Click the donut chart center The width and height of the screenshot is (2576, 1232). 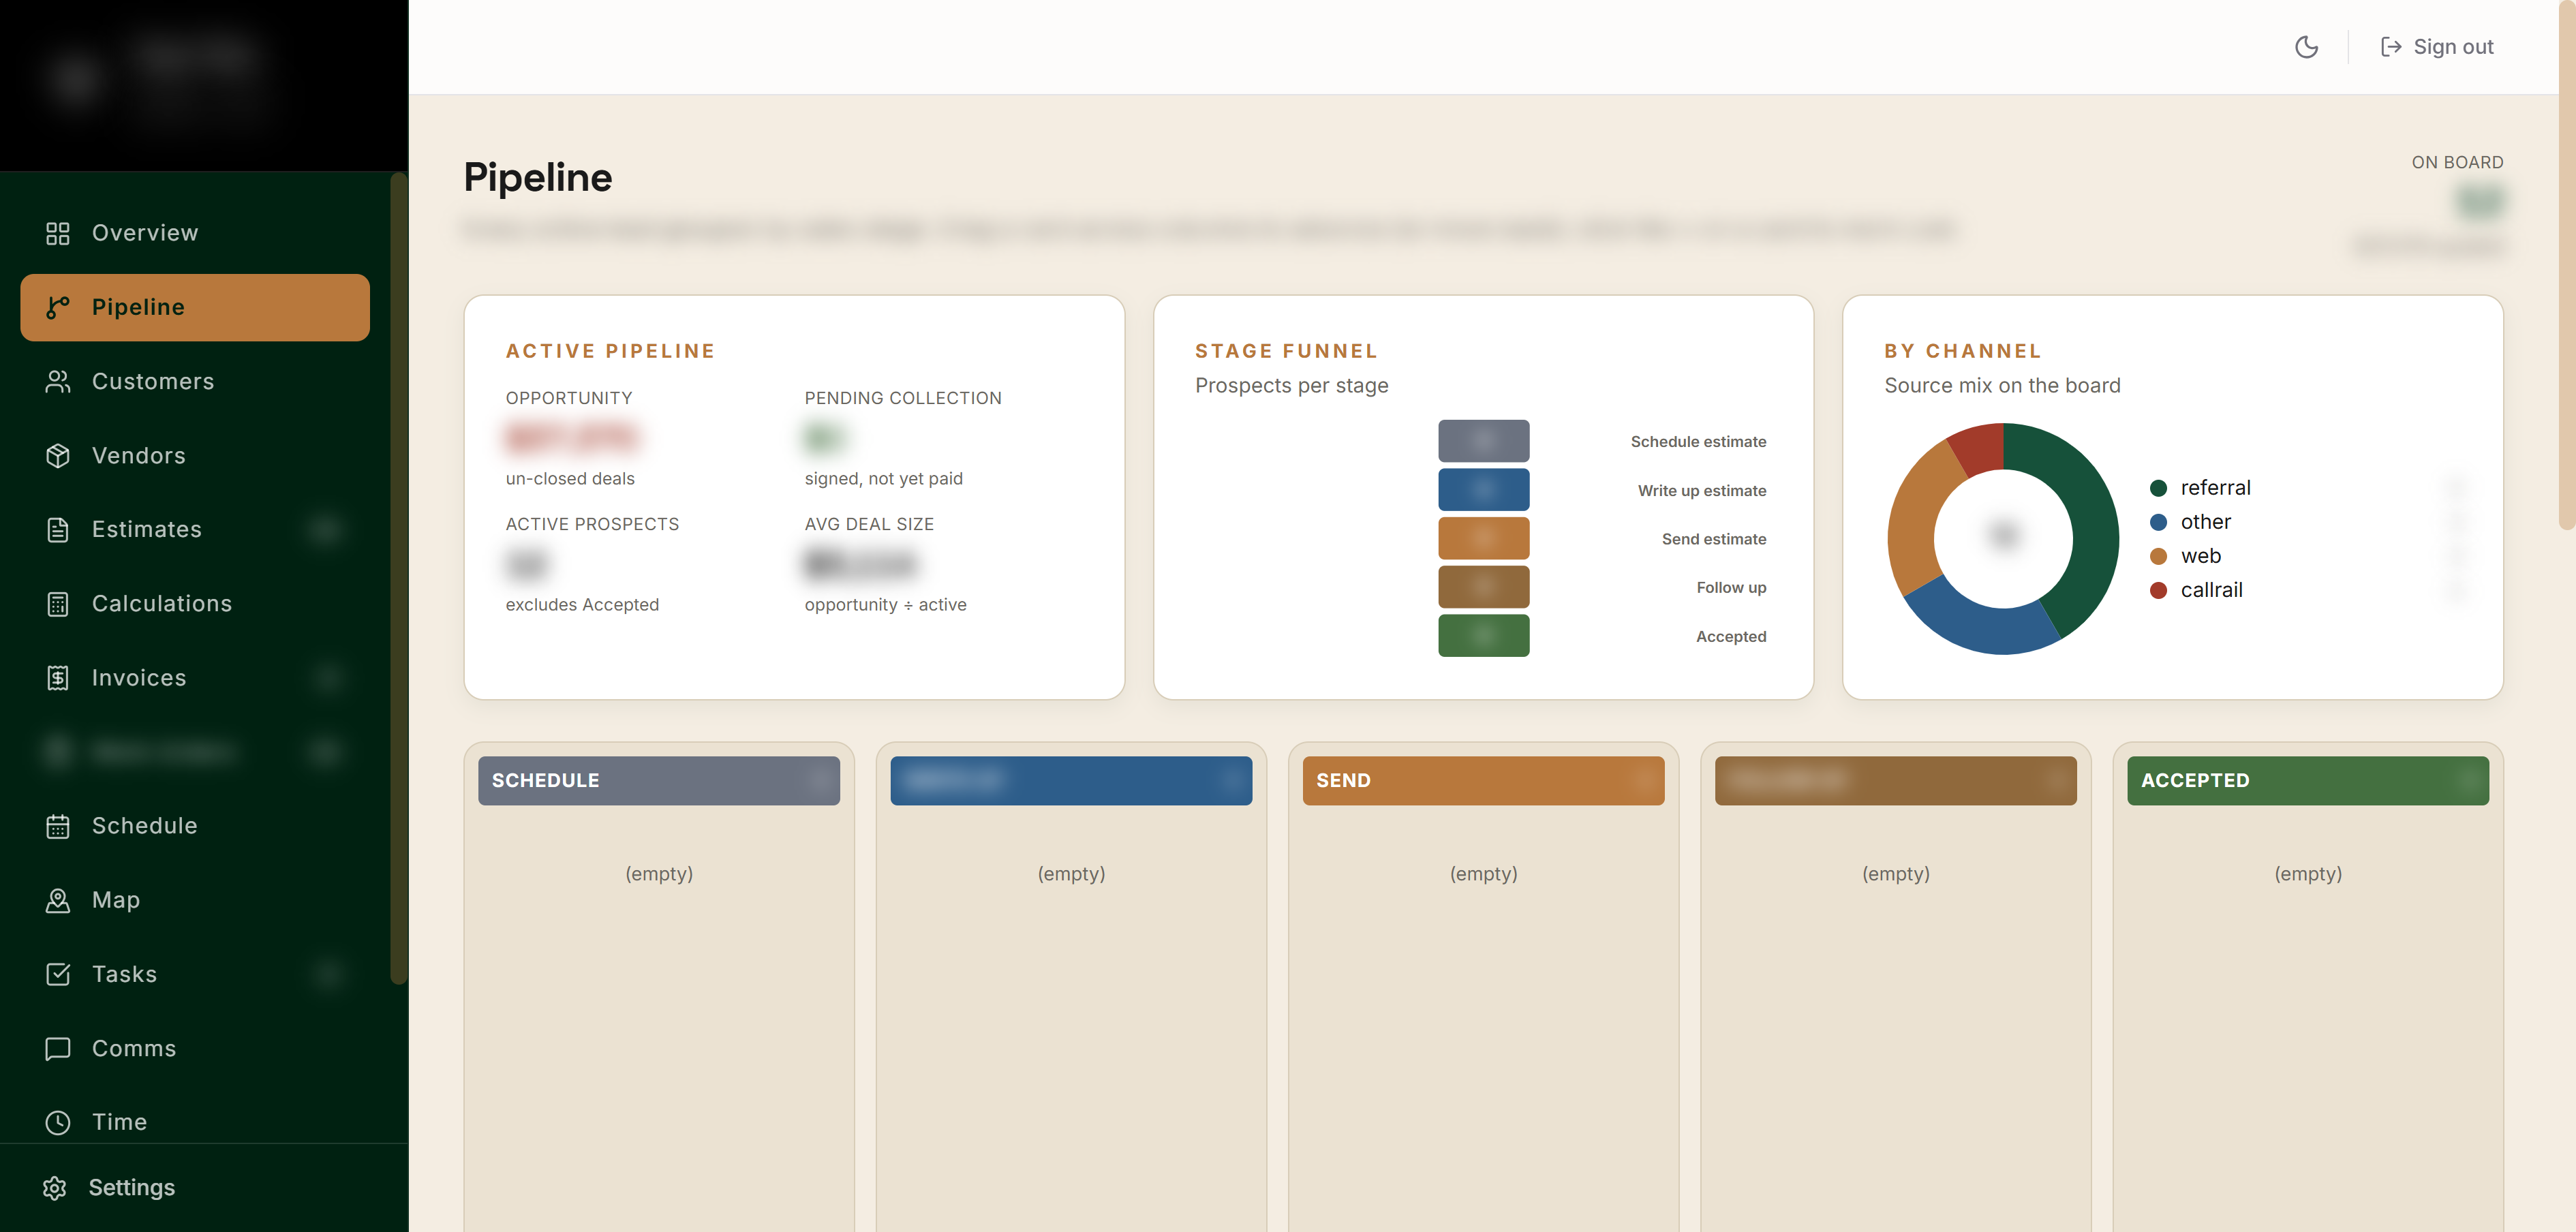[x=2003, y=538]
